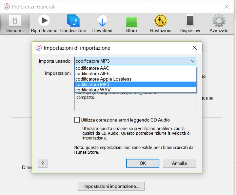Select the Store shopping bag tab
236x195 pixels.
(x=132, y=24)
